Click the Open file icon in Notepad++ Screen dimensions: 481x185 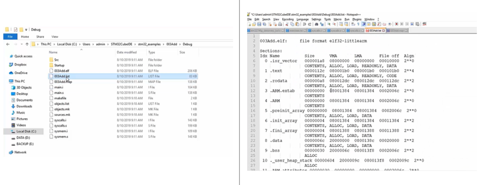coord(254,24)
